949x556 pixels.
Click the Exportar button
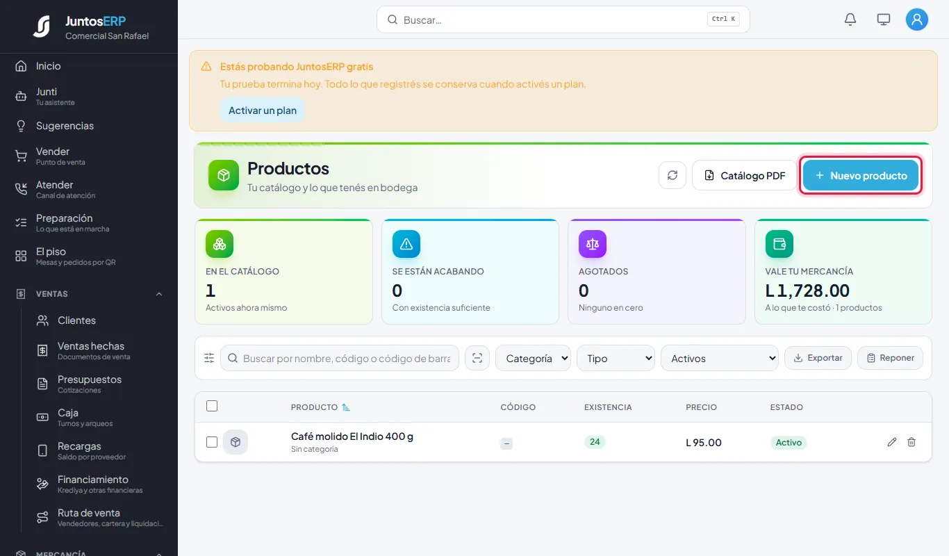818,358
